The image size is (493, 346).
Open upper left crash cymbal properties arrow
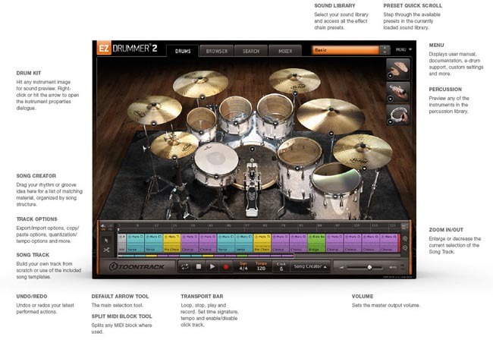point(203,97)
